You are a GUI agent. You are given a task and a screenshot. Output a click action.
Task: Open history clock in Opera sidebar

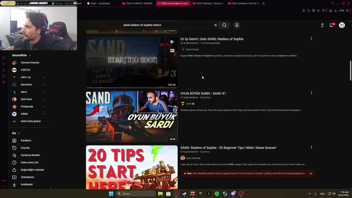(x=4, y=70)
